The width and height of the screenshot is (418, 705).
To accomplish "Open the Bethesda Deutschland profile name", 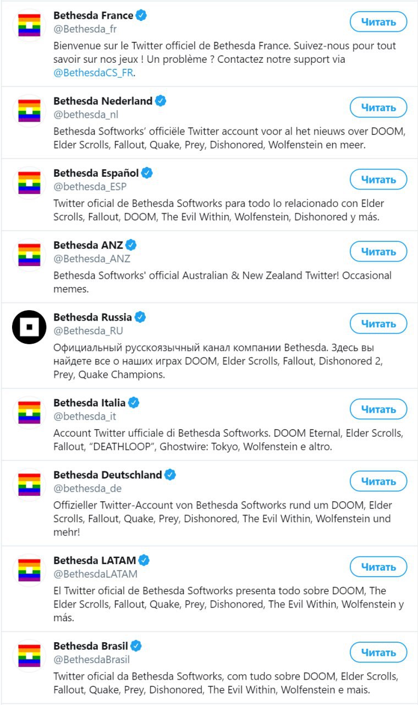I will pyautogui.click(x=108, y=475).
